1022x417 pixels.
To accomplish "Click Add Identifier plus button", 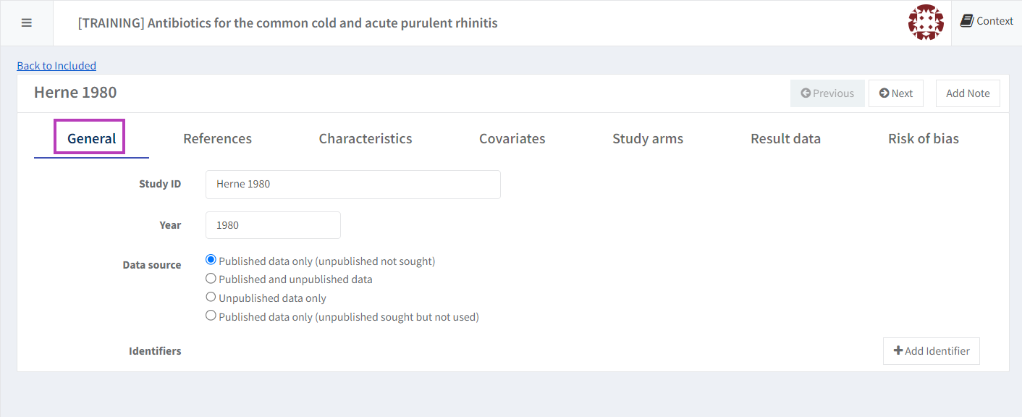I will pyautogui.click(x=931, y=351).
